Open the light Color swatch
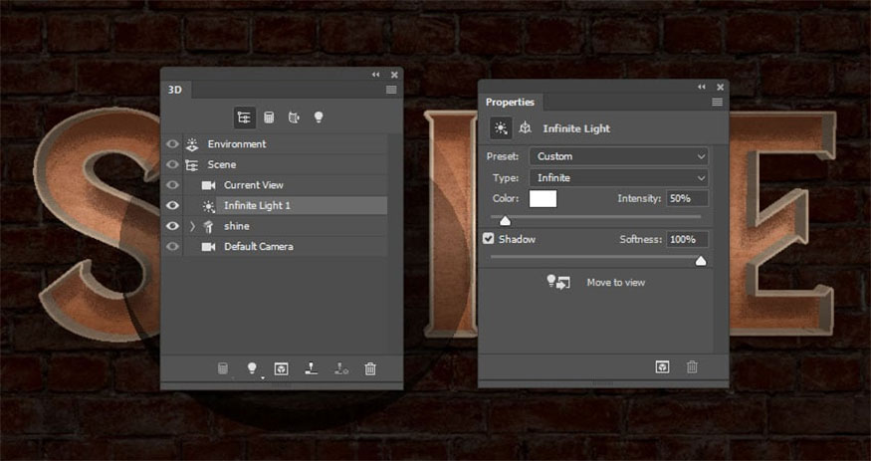 543,199
